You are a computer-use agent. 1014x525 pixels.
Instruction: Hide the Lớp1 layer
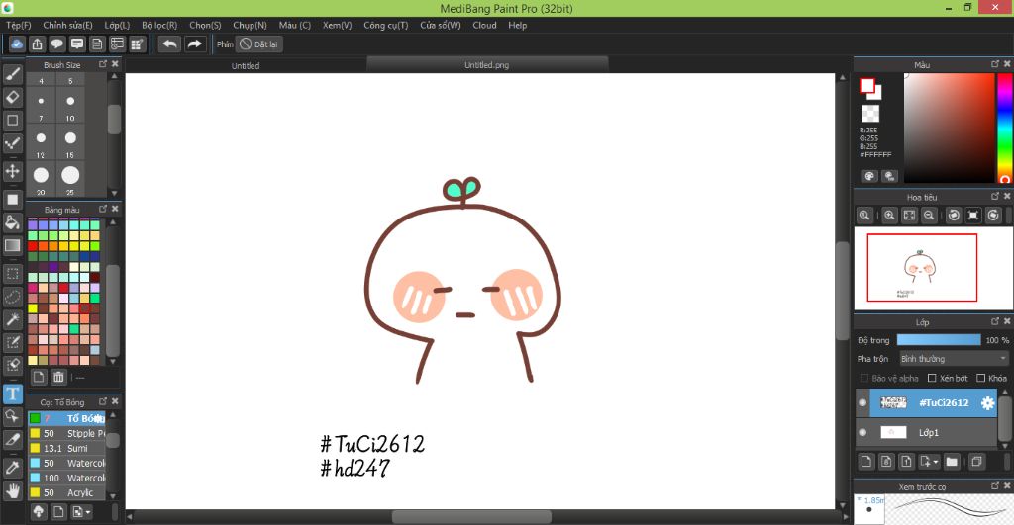pos(862,432)
